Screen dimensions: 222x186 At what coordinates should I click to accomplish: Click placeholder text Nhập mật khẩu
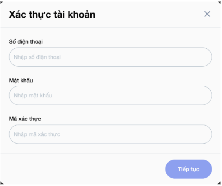(33, 96)
